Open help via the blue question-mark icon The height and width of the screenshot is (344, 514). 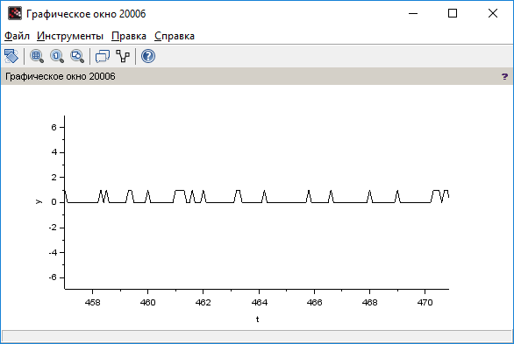click(148, 56)
